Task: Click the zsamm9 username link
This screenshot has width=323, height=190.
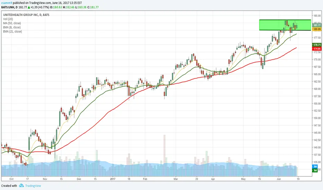Action: pyautogui.click(x=7, y=3)
